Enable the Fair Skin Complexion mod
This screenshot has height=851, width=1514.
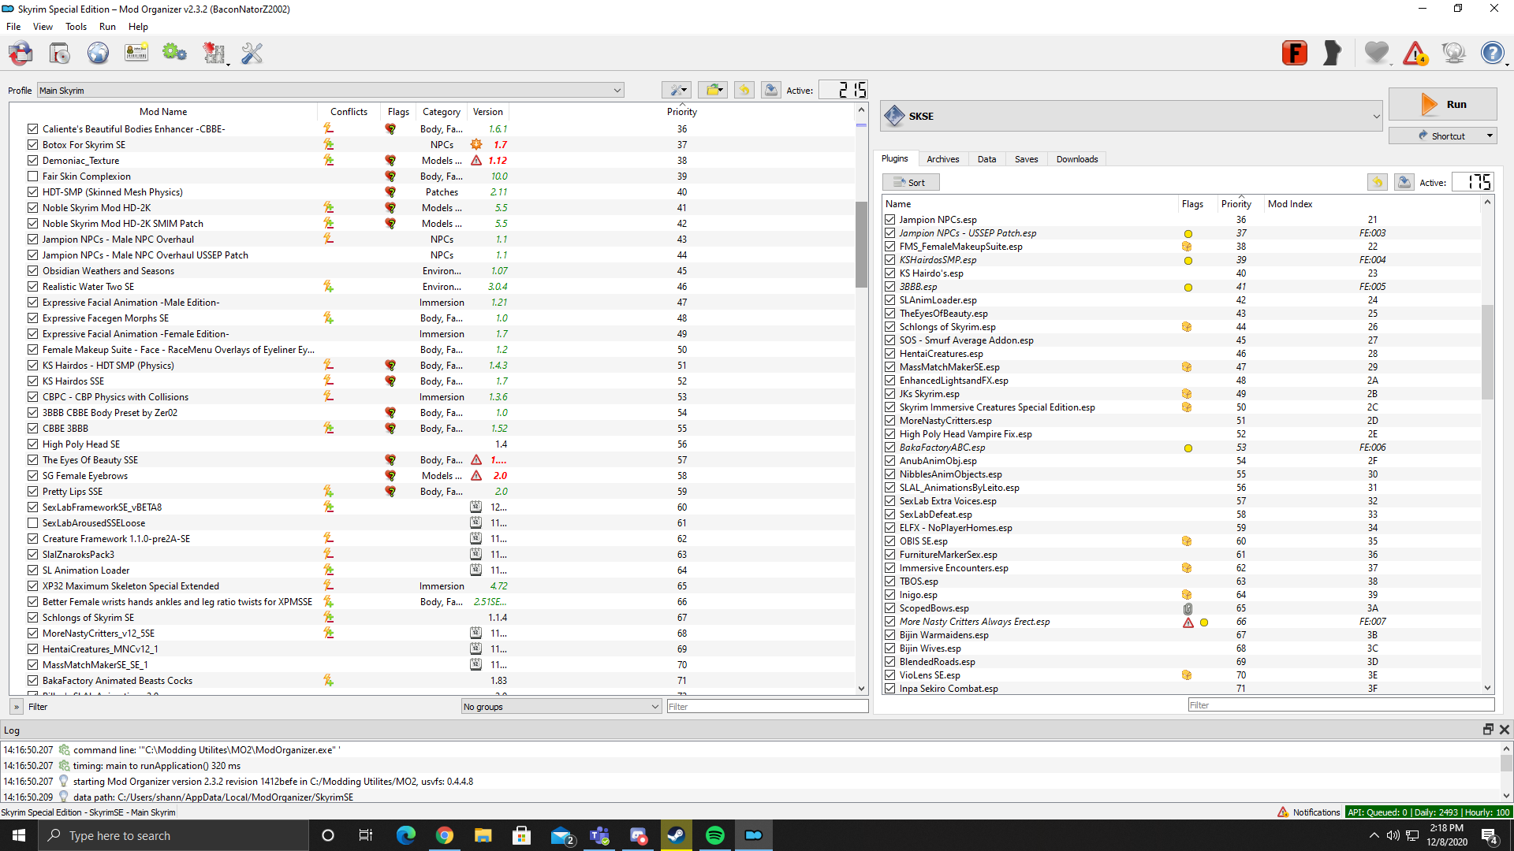click(32, 177)
